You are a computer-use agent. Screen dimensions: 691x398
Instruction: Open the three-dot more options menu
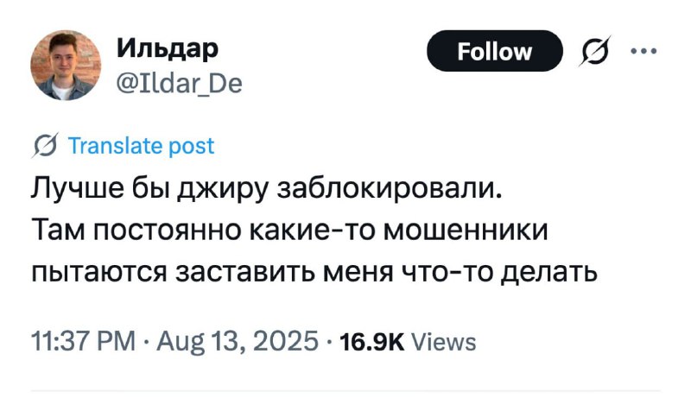[644, 51]
